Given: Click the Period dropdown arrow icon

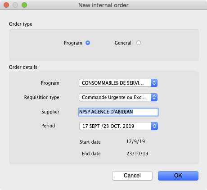Looking at the screenshot, I should [x=154, y=126].
